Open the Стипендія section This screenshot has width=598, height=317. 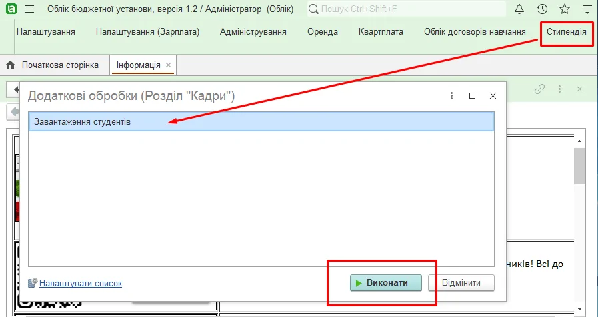click(x=567, y=31)
